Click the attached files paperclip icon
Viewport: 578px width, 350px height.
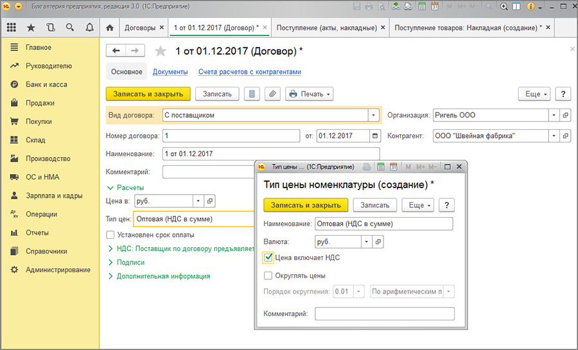(272, 94)
